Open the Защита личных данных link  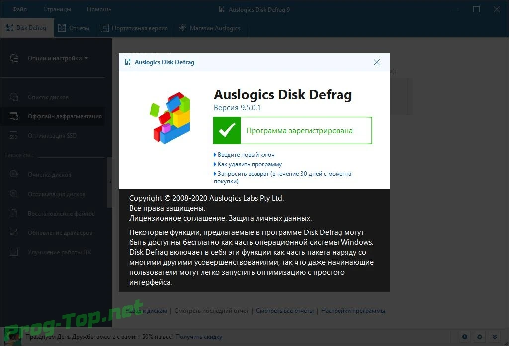(x=270, y=218)
